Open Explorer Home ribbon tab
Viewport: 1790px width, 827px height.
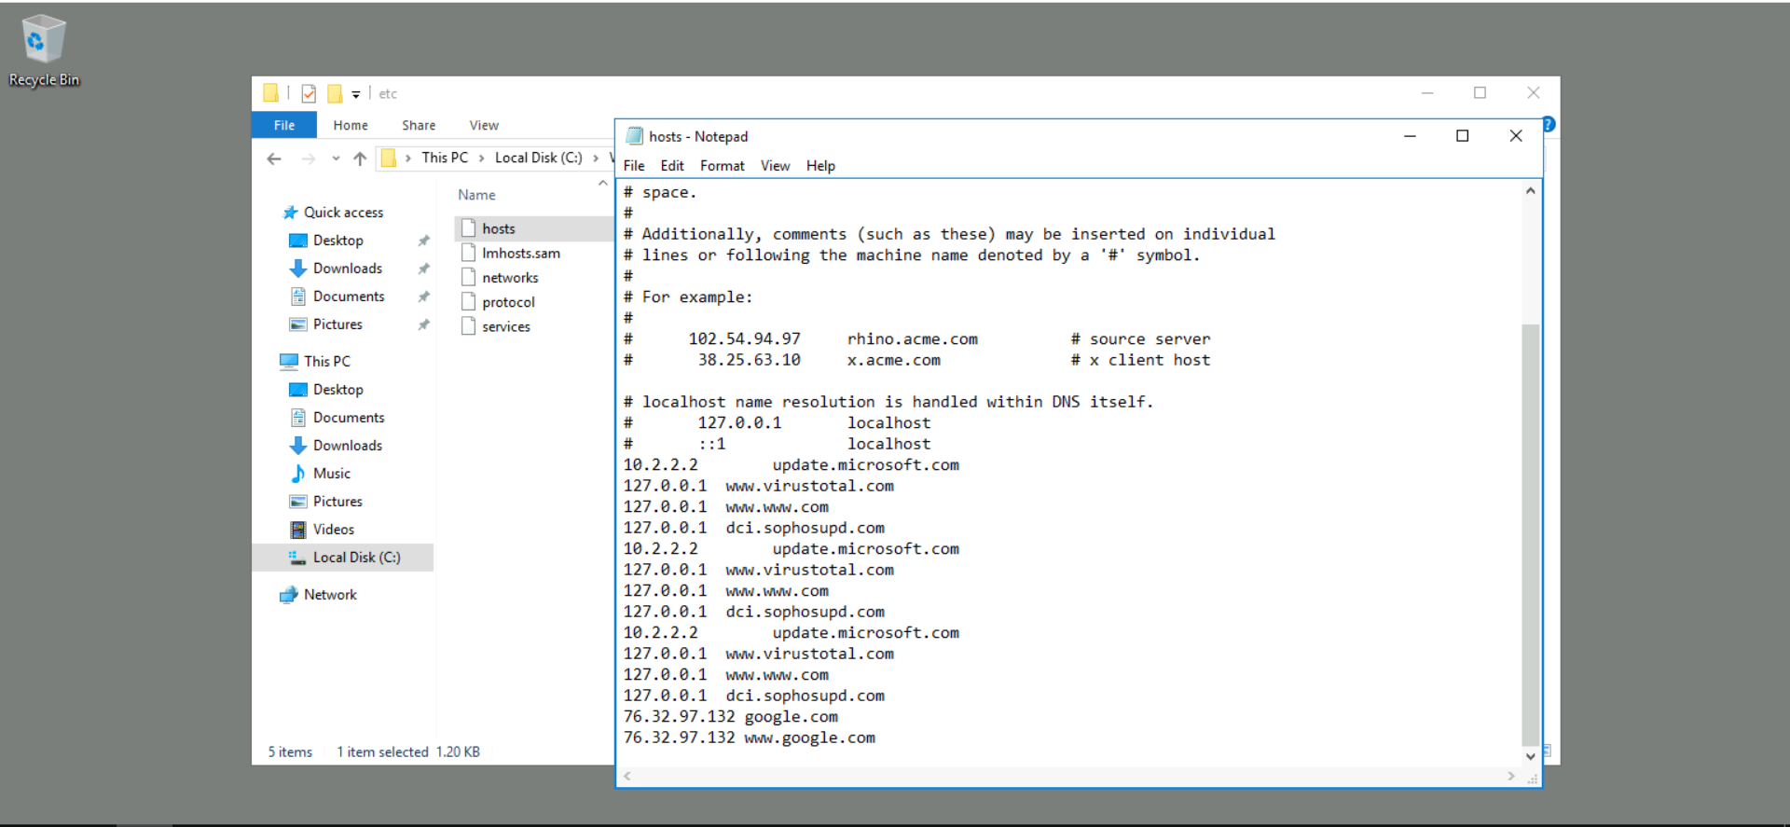tap(351, 125)
